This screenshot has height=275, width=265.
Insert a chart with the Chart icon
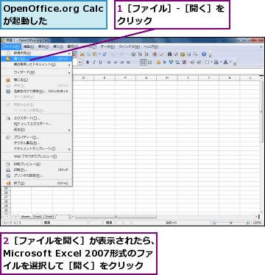[155, 55]
